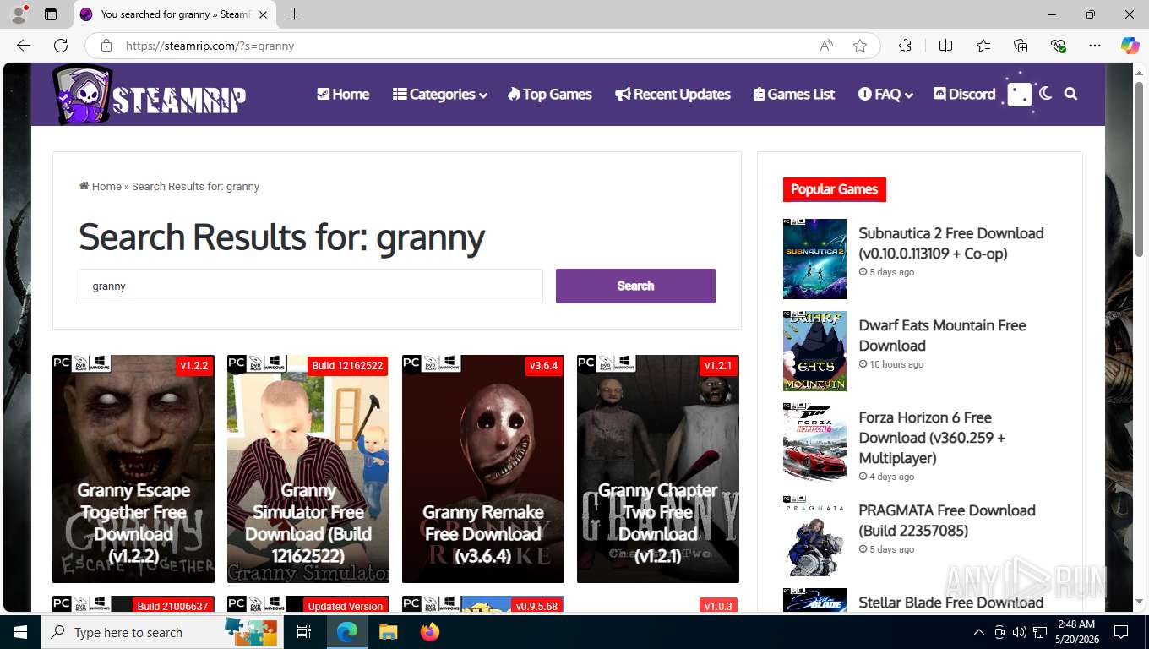Image resolution: width=1149 pixels, height=649 pixels.
Task: Click the site info lock icon
Action: coord(106,46)
